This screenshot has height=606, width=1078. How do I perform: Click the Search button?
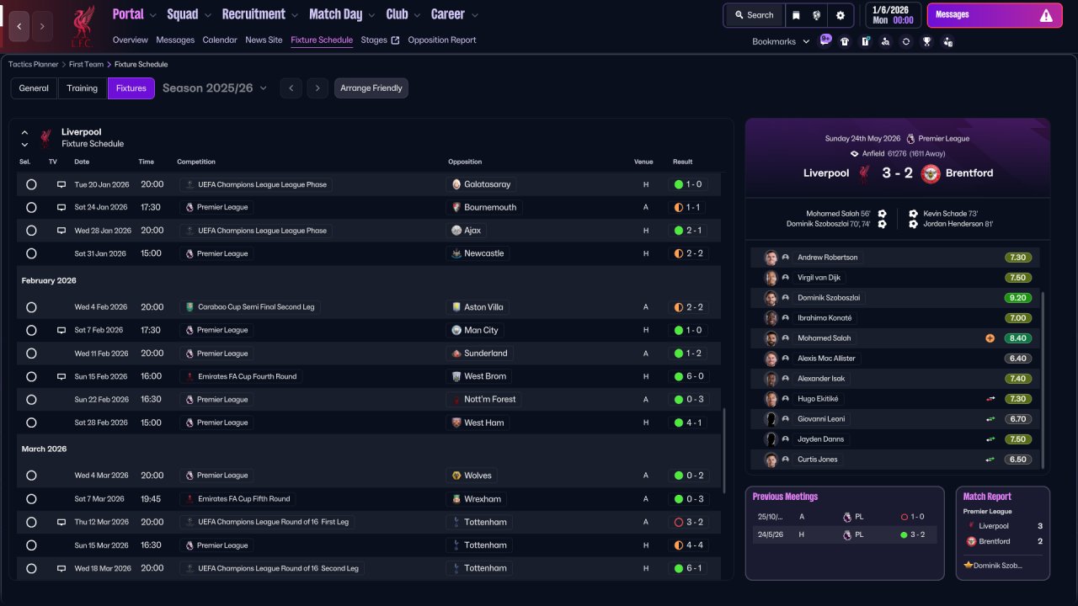pos(754,15)
